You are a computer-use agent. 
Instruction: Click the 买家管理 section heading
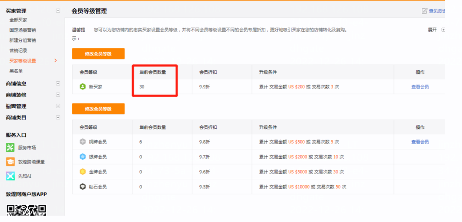16,11
